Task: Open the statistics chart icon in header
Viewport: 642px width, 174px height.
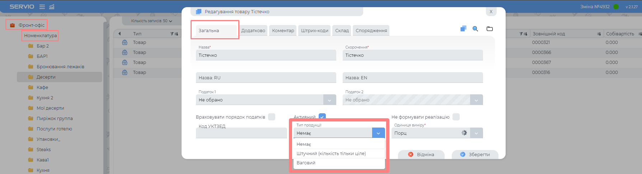Action: click(x=52, y=7)
